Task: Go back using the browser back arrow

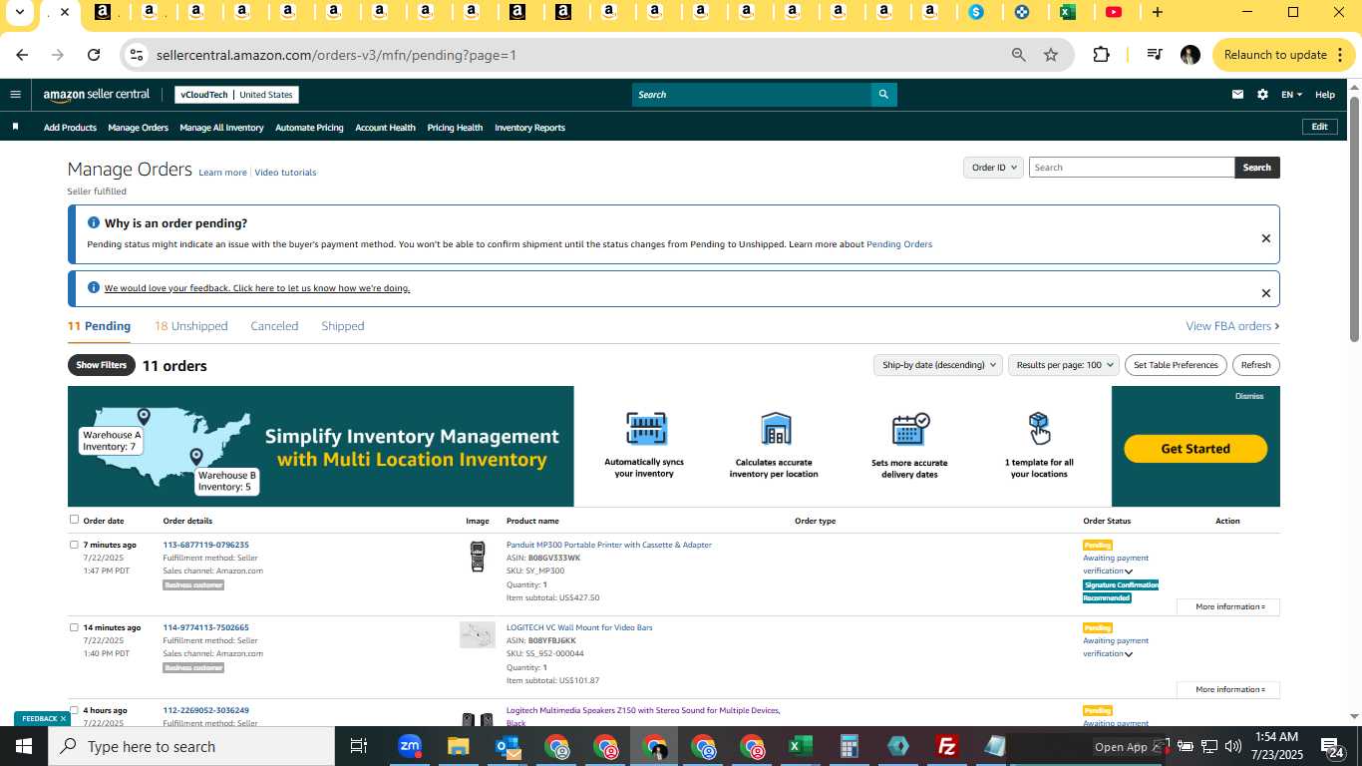Action: tap(22, 55)
